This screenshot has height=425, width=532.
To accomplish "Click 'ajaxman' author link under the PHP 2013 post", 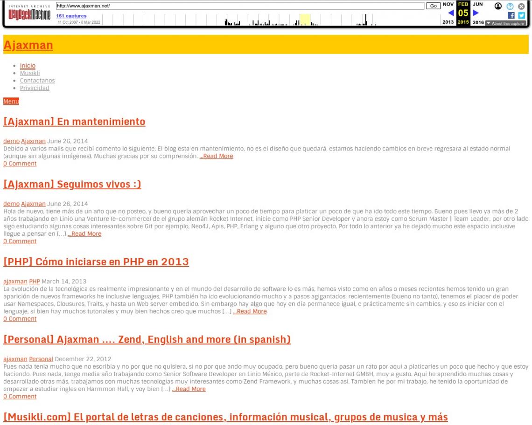I will click(15, 281).
